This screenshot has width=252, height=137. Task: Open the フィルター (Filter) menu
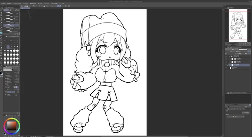click(x=47, y=3)
